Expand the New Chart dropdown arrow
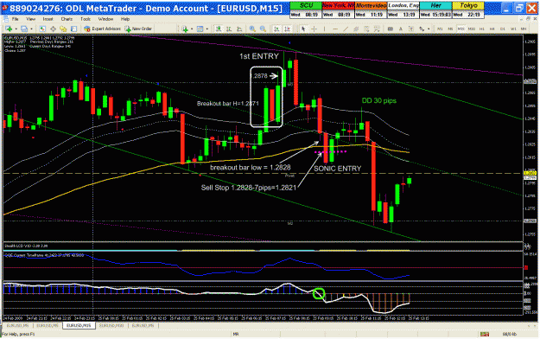 16,29
